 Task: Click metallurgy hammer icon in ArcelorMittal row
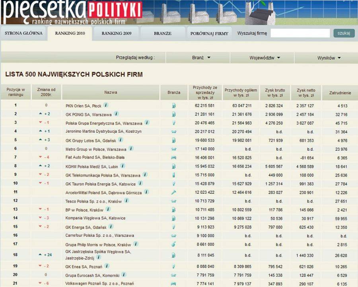[x=174, y=193]
